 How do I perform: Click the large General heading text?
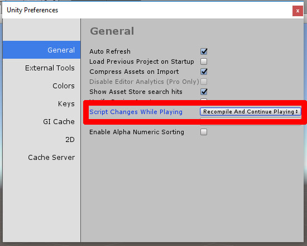click(112, 31)
